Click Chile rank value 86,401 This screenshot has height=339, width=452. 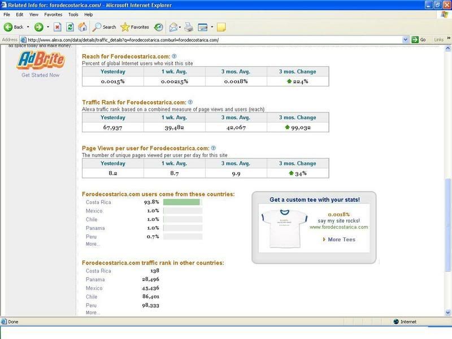[150, 297]
